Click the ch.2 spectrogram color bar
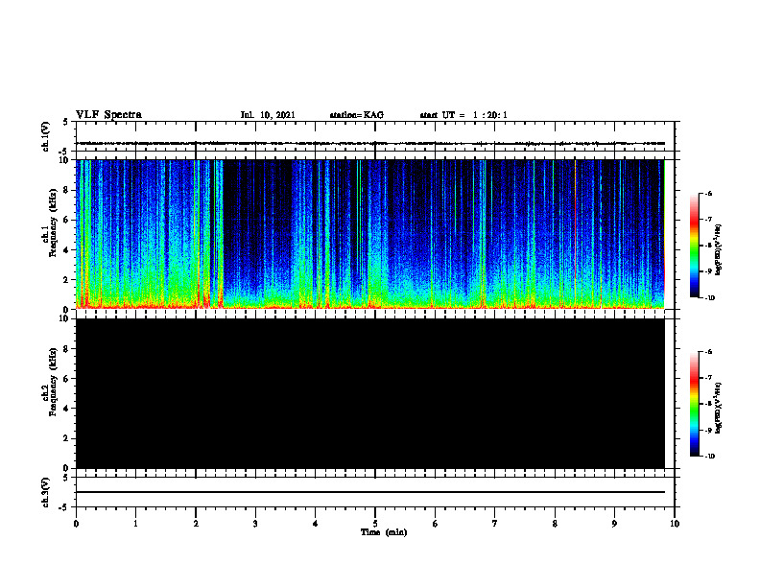Image resolution: width=760 pixels, height=587 pixels. pos(694,404)
